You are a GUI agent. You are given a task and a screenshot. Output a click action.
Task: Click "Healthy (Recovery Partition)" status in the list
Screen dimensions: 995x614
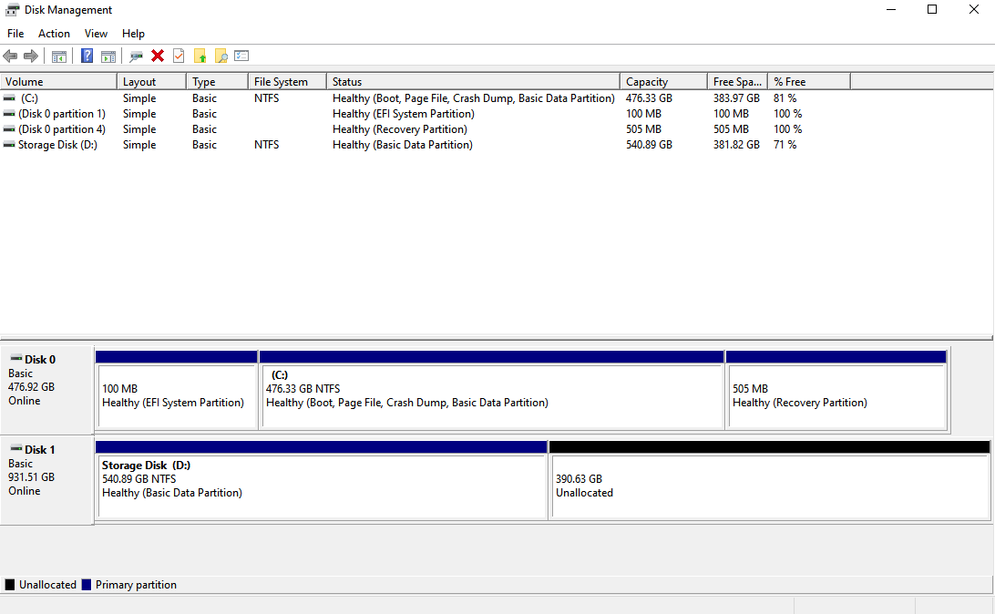tap(400, 129)
